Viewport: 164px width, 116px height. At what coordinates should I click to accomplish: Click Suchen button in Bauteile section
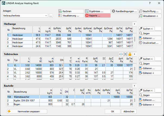point(146,90)
